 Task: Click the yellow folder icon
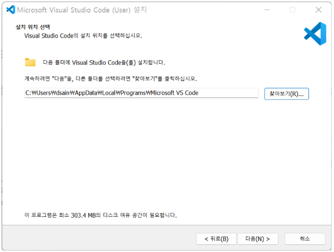30,62
